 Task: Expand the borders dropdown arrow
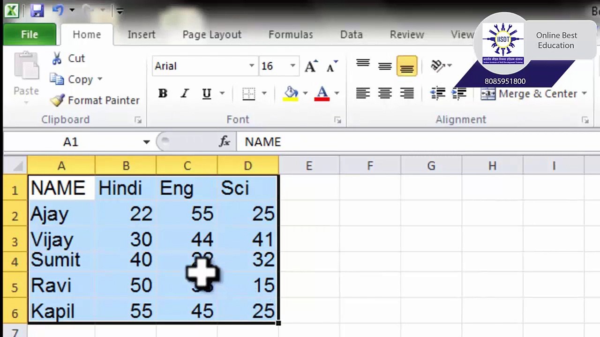pos(264,94)
